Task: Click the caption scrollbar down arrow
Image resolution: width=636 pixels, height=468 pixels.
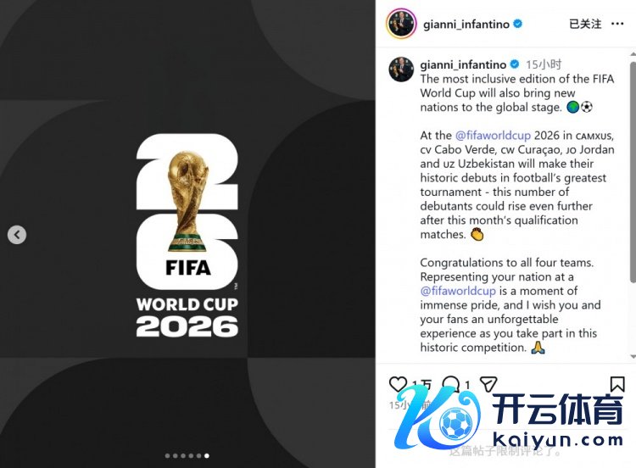Action: (x=633, y=356)
